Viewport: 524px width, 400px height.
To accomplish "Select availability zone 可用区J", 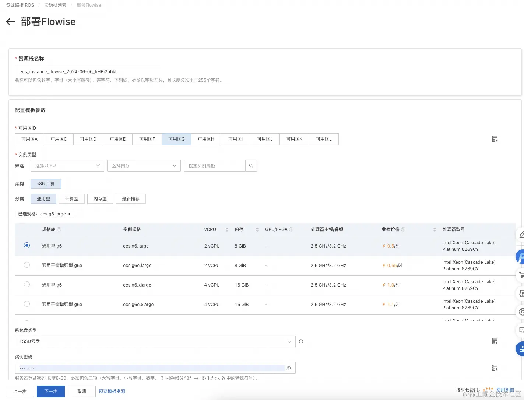I will coord(265,139).
